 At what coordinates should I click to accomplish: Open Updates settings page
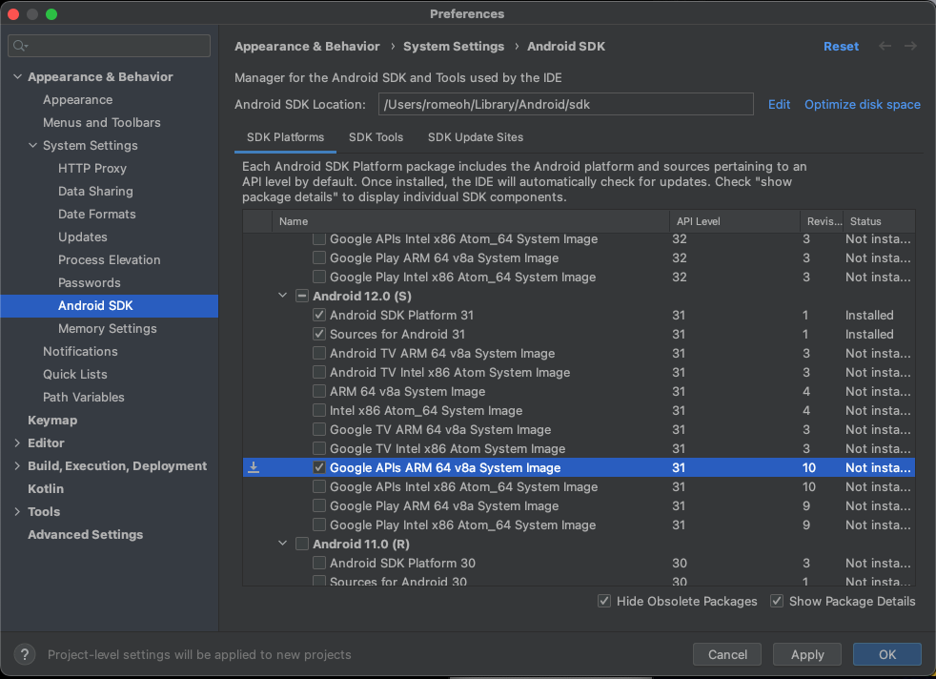[82, 237]
